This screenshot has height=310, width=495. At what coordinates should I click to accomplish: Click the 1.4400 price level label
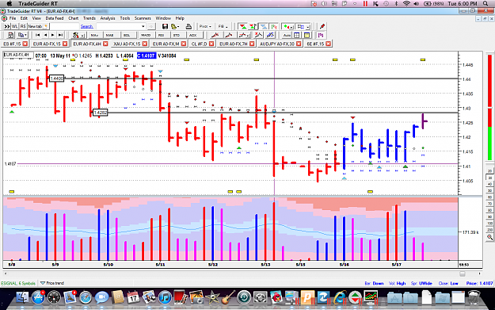[x=56, y=78]
